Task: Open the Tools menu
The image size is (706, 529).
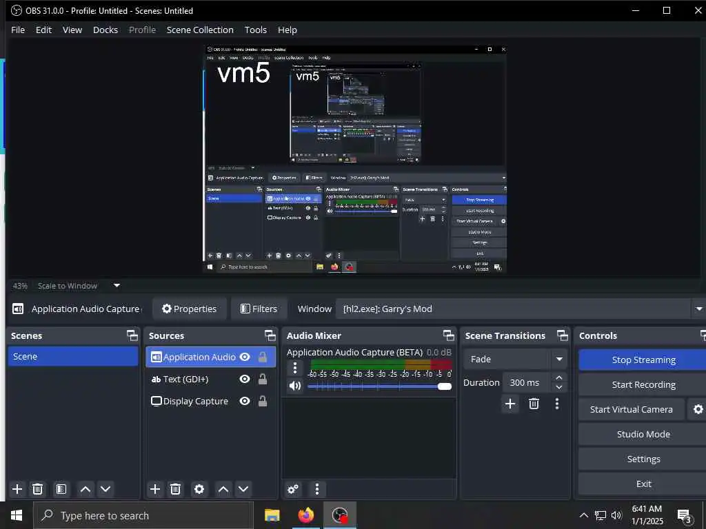Action: click(x=256, y=30)
